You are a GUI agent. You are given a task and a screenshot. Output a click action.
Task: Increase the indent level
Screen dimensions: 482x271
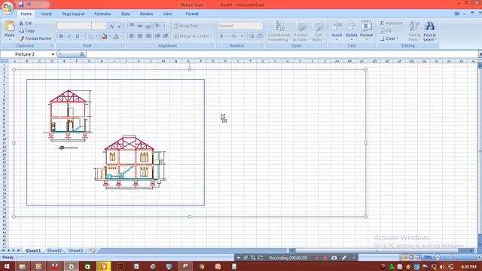(166, 36)
